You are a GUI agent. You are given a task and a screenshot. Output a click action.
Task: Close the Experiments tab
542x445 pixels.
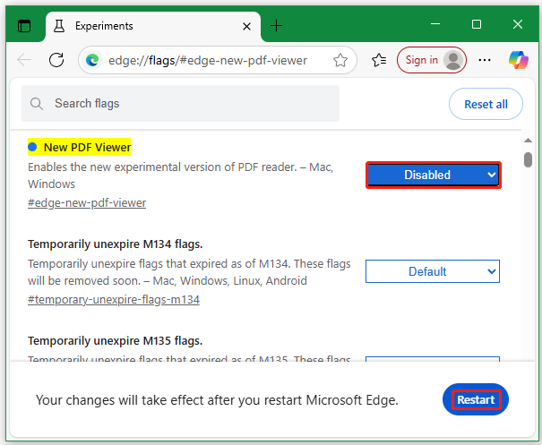click(246, 26)
